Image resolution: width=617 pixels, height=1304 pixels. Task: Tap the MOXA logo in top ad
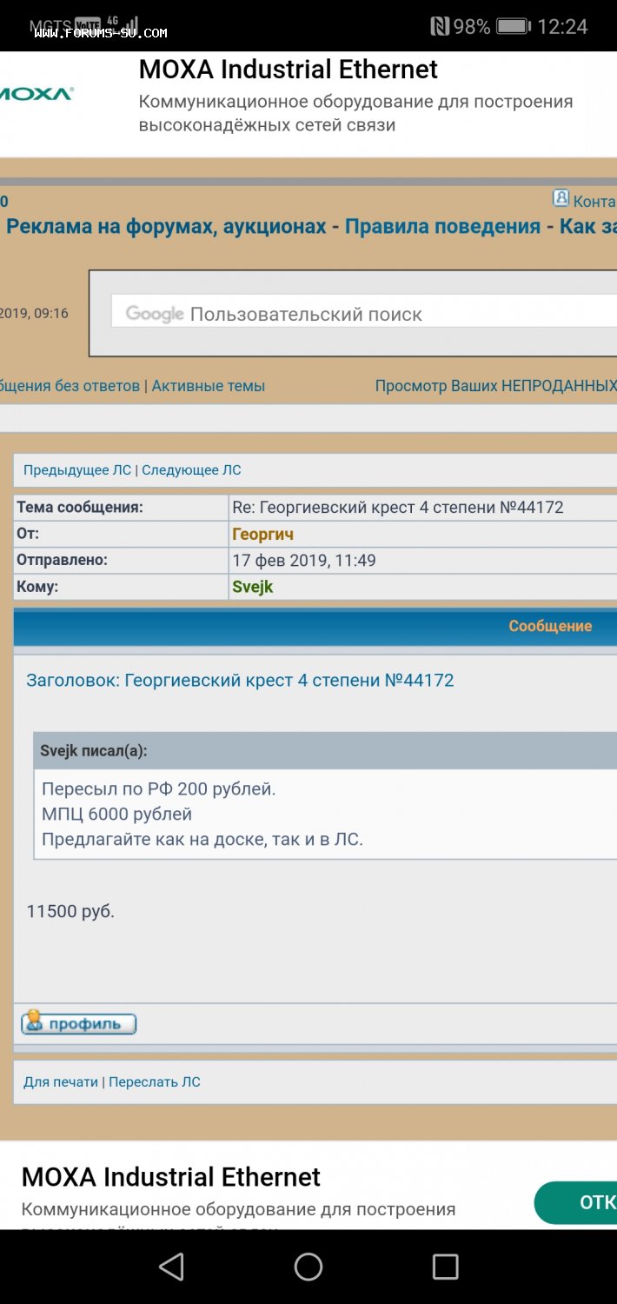click(x=36, y=94)
